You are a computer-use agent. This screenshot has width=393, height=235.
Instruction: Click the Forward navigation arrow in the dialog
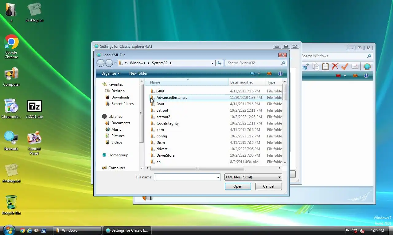coord(109,63)
